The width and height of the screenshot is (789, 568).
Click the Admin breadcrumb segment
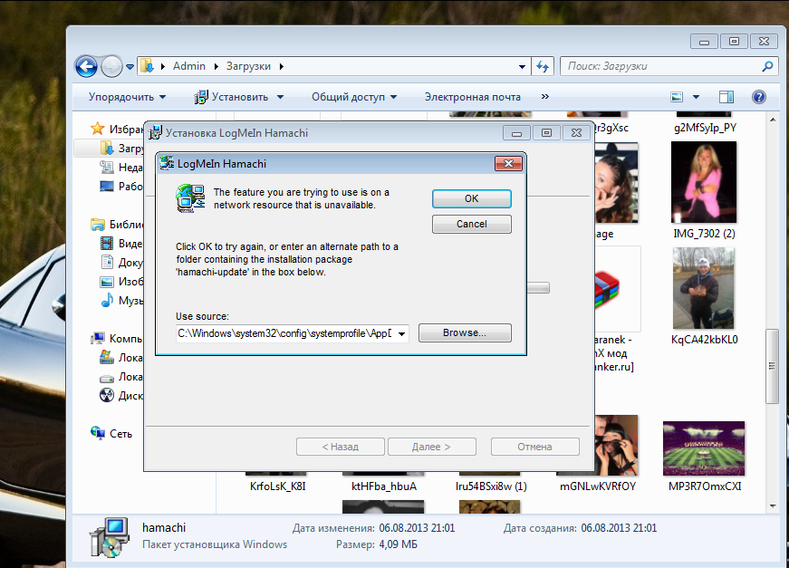click(x=189, y=66)
